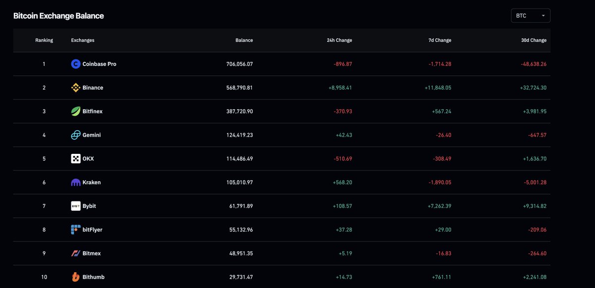Click the Kraken logo icon
The height and width of the screenshot is (288, 595).
75,183
